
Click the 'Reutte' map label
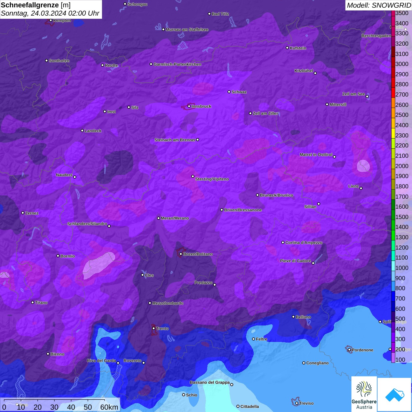pos(111,65)
